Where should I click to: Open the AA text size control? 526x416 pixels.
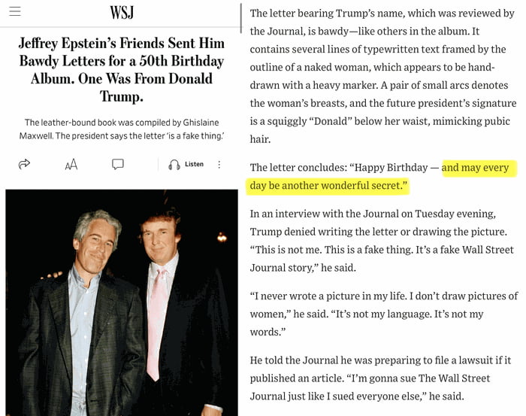click(71, 165)
